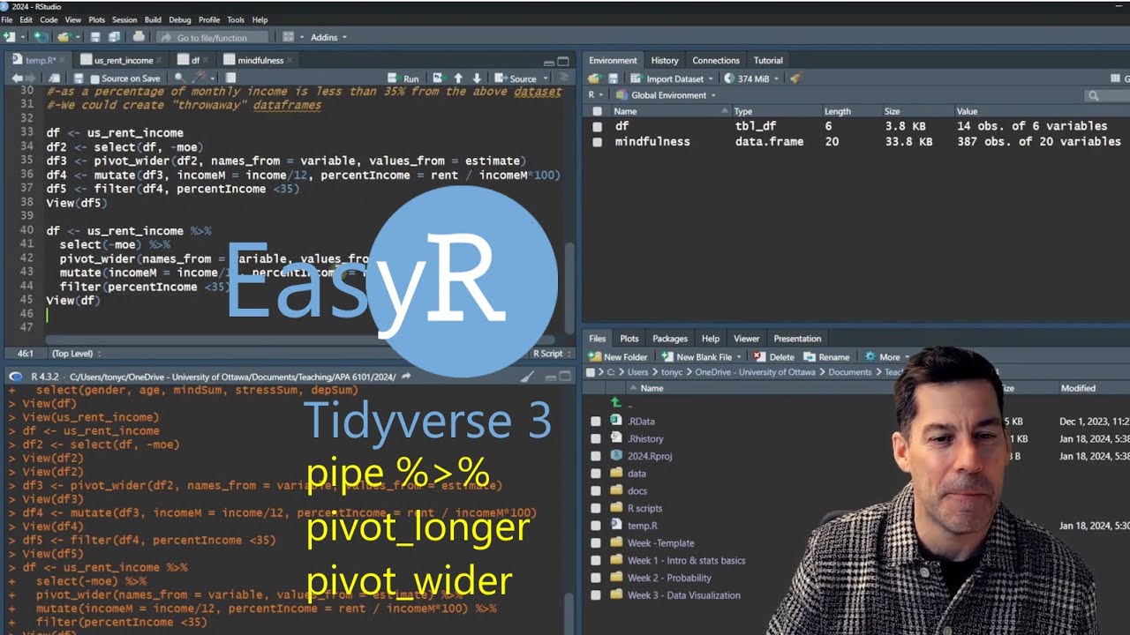1130x635 pixels.
Task: Click the Print document icon
Action: point(139,37)
